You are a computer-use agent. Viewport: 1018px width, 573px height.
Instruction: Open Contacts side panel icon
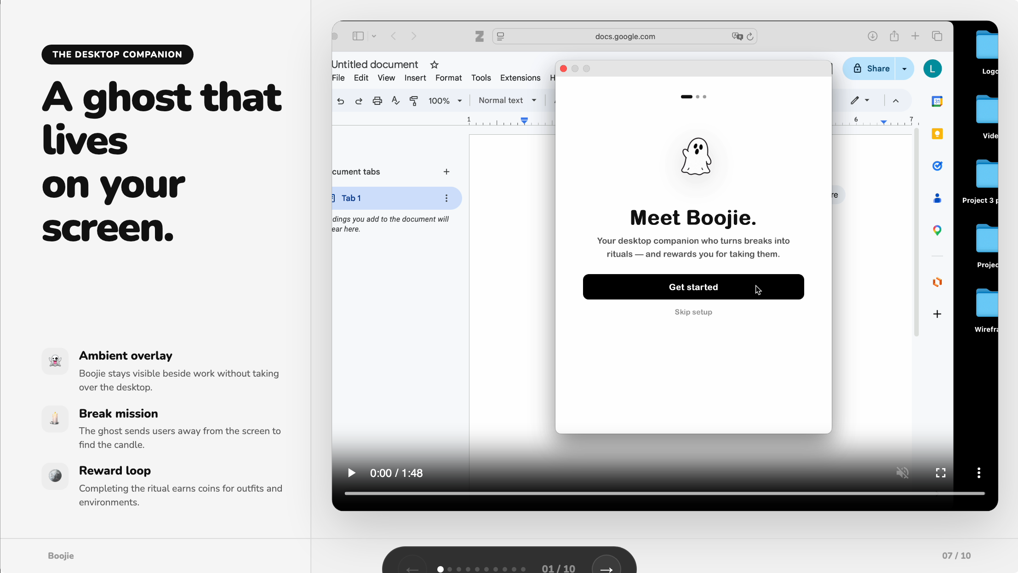click(x=937, y=198)
